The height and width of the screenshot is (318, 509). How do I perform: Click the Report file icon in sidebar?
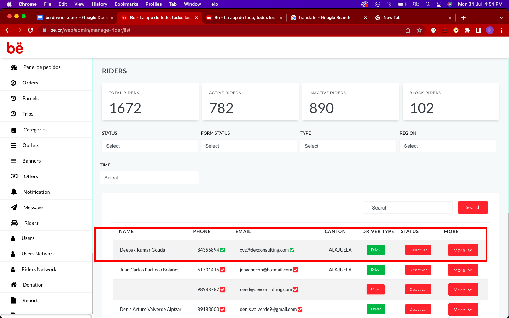click(x=13, y=300)
